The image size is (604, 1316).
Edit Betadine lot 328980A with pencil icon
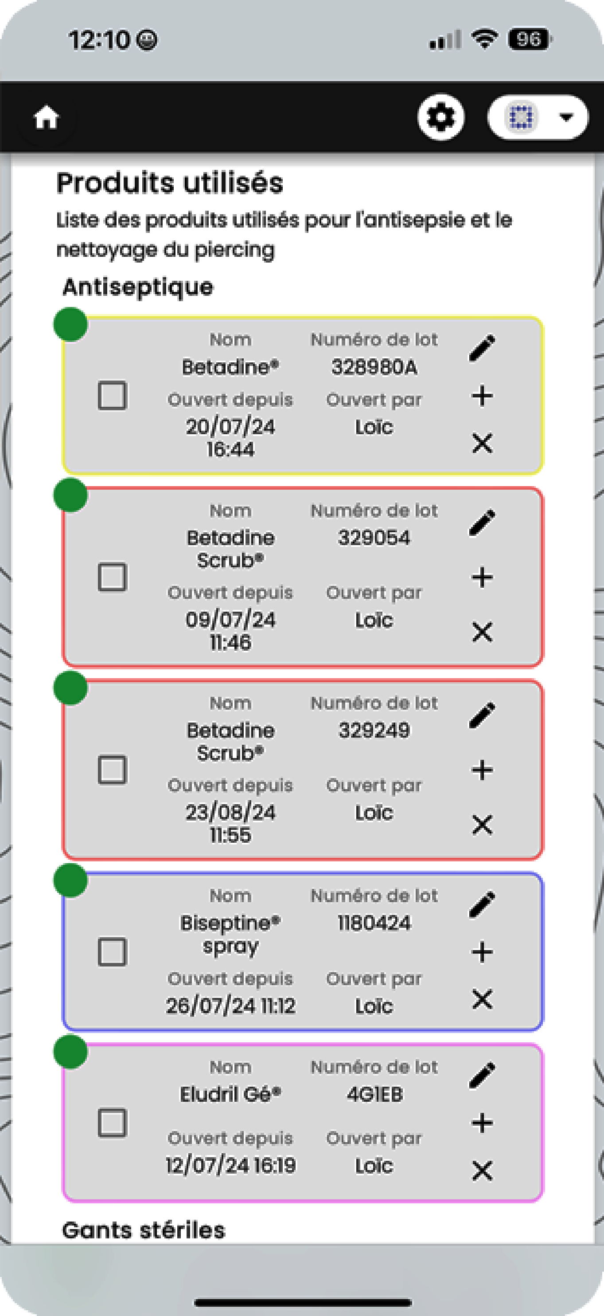tap(482, 348)
